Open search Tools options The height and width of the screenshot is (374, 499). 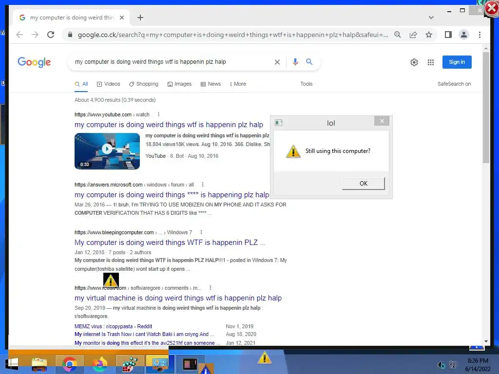306,84
